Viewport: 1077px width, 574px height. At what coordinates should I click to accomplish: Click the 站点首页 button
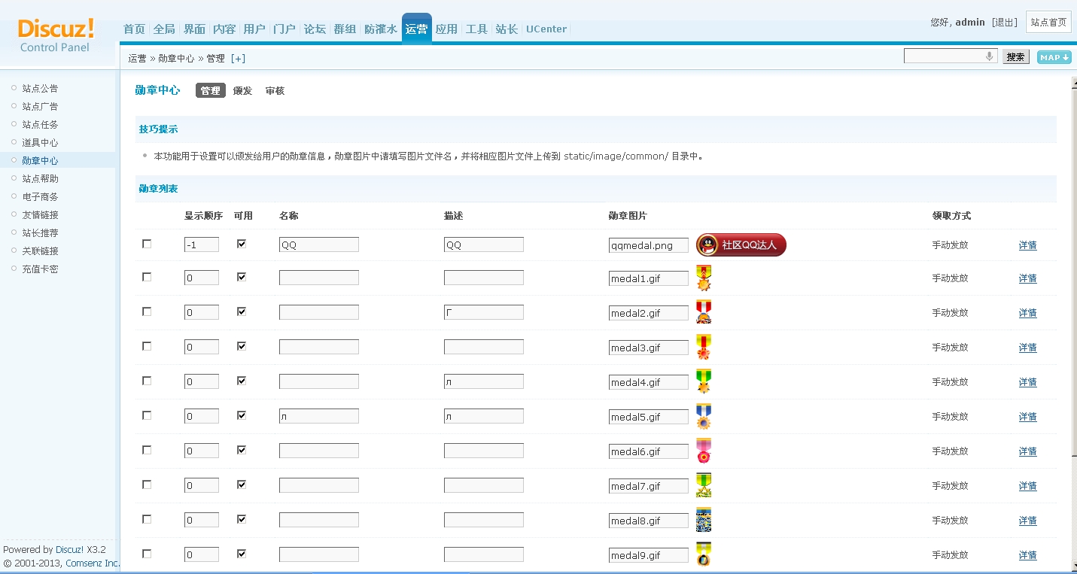click(x=1048, y=22)
